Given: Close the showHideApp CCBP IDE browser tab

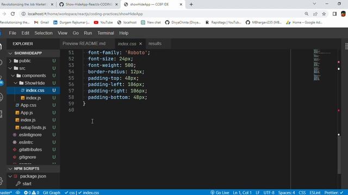Looking at the screenshot, I should click(x=181, y=4).
